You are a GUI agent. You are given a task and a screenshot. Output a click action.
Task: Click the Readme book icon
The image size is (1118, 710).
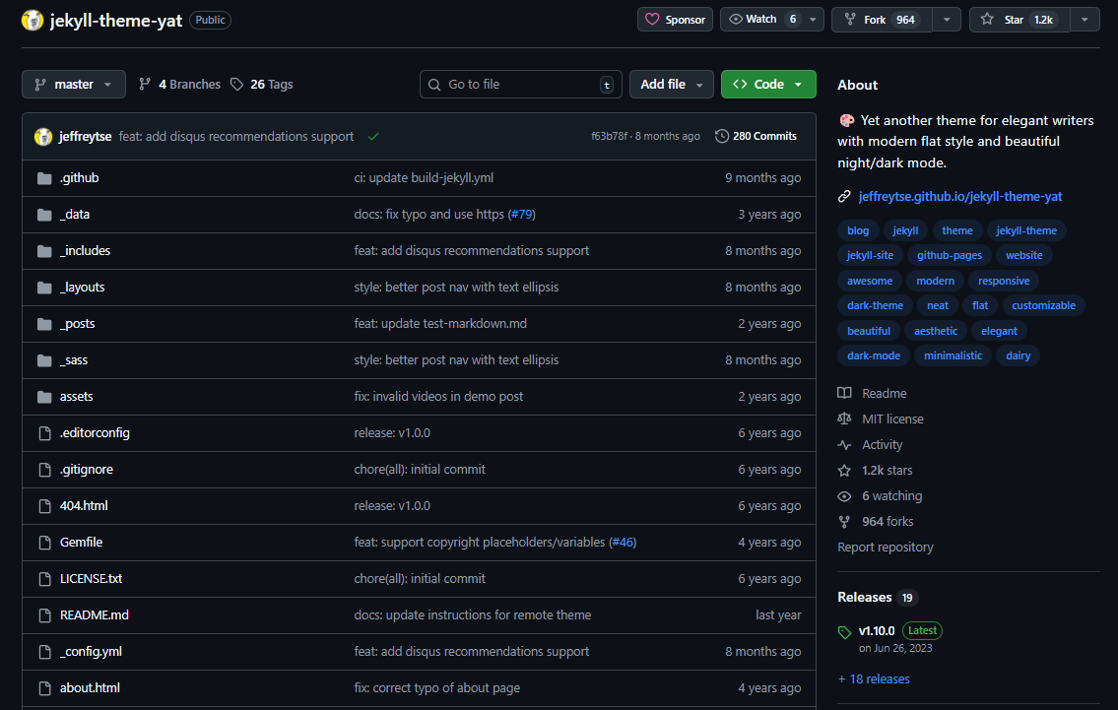point(844,392)
